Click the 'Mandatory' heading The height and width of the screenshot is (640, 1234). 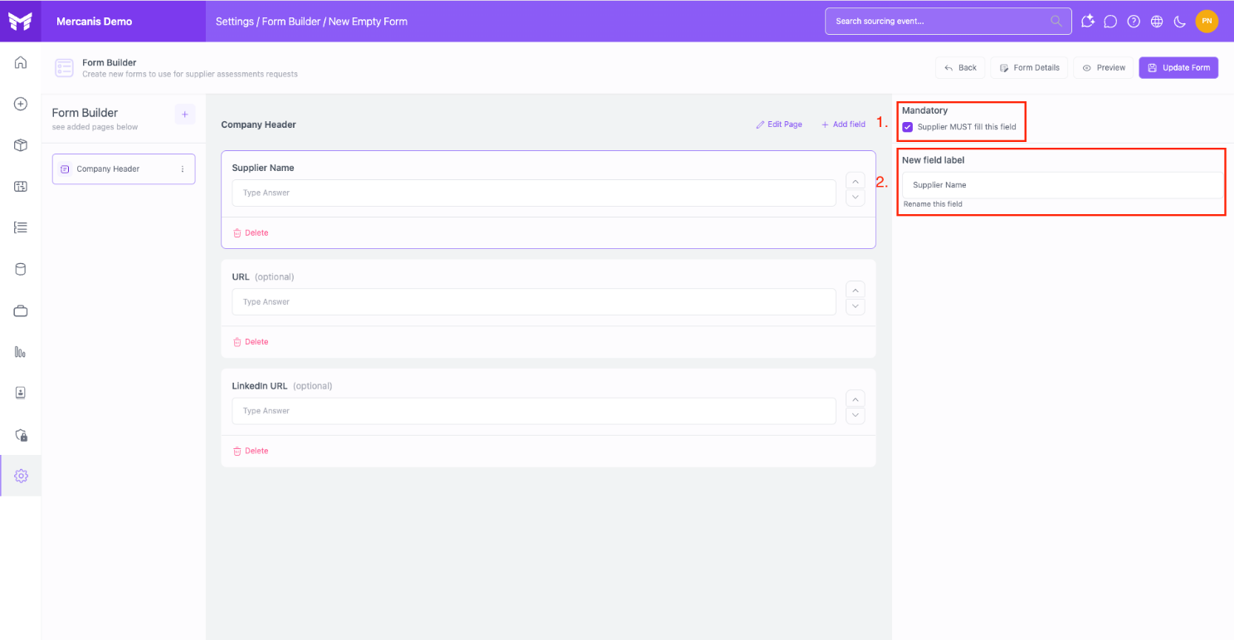coord(924,110)
